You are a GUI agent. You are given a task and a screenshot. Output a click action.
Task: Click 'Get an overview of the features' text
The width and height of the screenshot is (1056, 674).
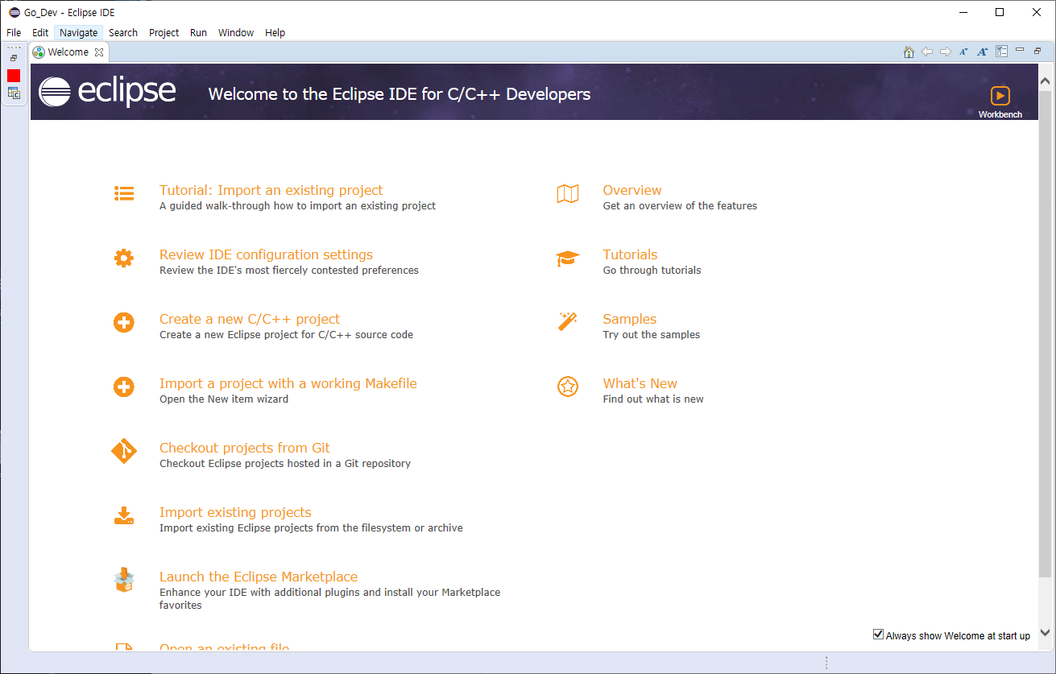pyautogui.click(x=681, y=206)
